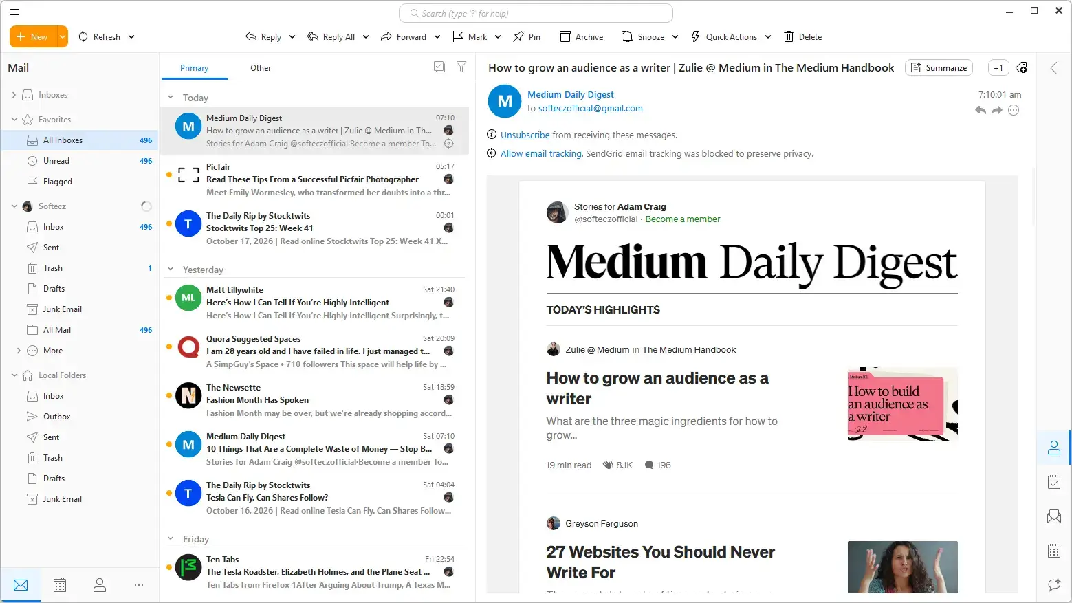The image size is (1072, 603).
Task: Select the Primary tab
Action: tap(194, 68)
